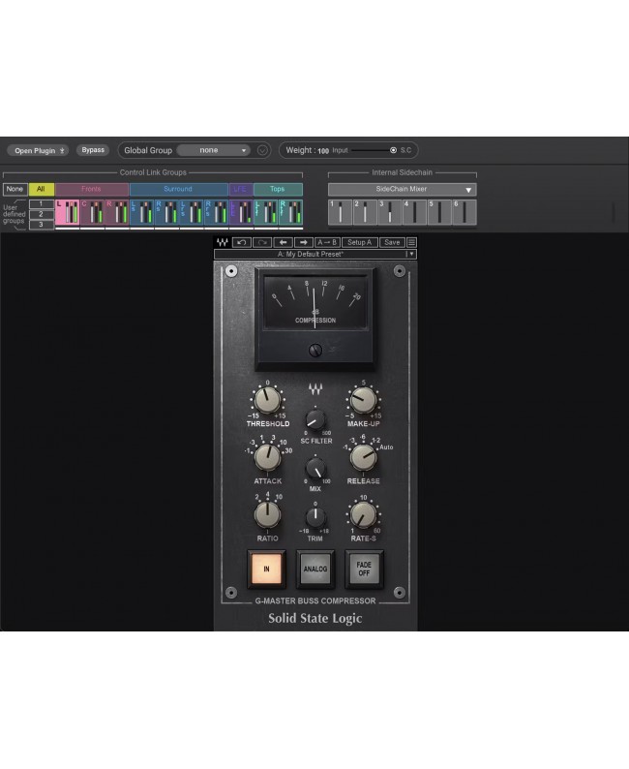Click the compression VU meter display
The height and width of the screenshot is (769, 629).
(x=315, y=301)
